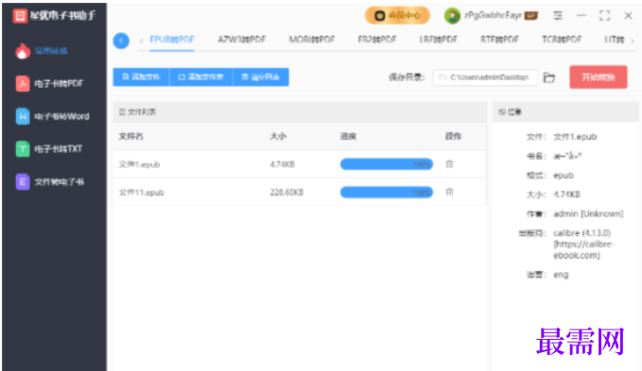
Task: Delete 文件1.epub with its trash icon
Action: [449, 164]
